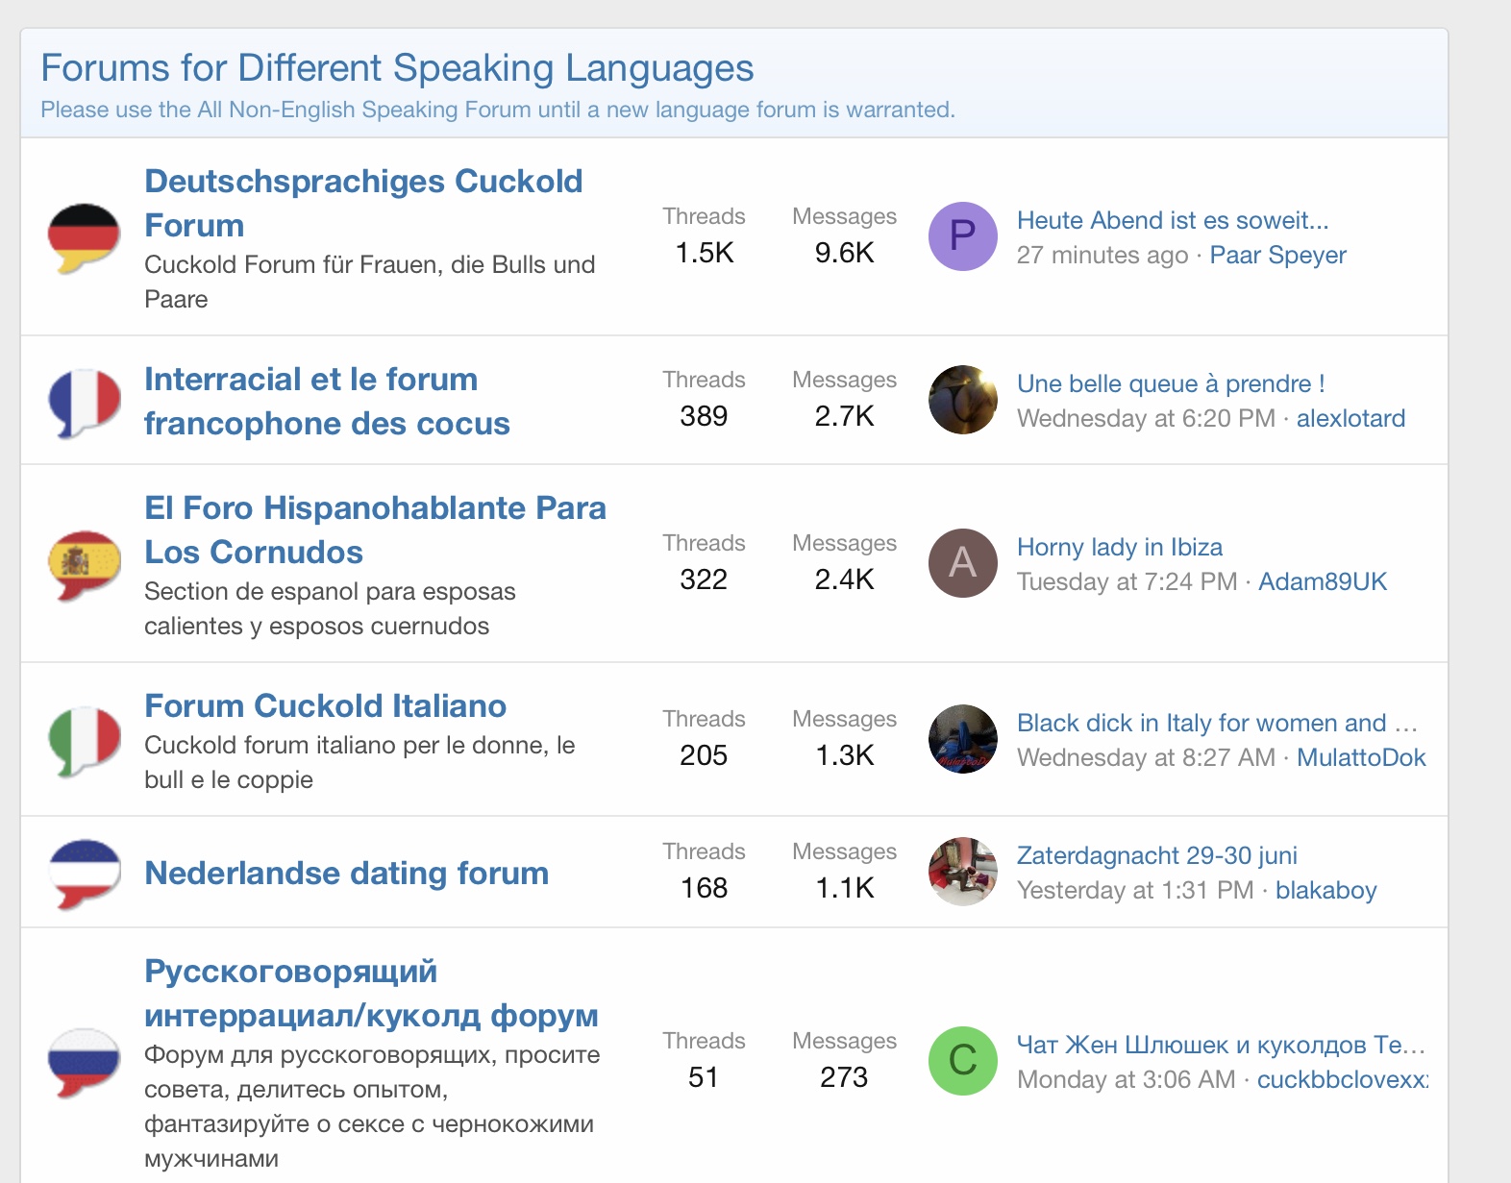Click the 2.4K messages count

coord(844,579)
